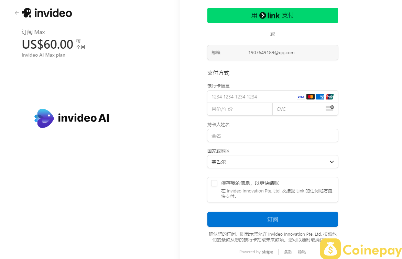Screen dimensions: 402x259
Task: Click the US$60.00 price text
Action: pyautogui.click(x=47, y=45)
